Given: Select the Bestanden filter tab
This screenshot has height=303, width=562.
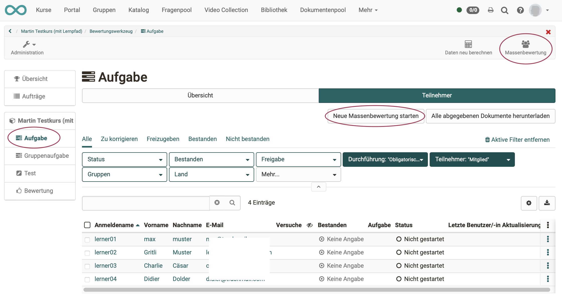Looking at the screenshot, I should [203, 139].
